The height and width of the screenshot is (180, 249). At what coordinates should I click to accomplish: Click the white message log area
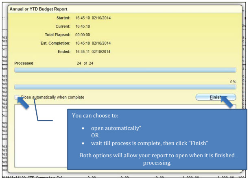click(41, 134)
